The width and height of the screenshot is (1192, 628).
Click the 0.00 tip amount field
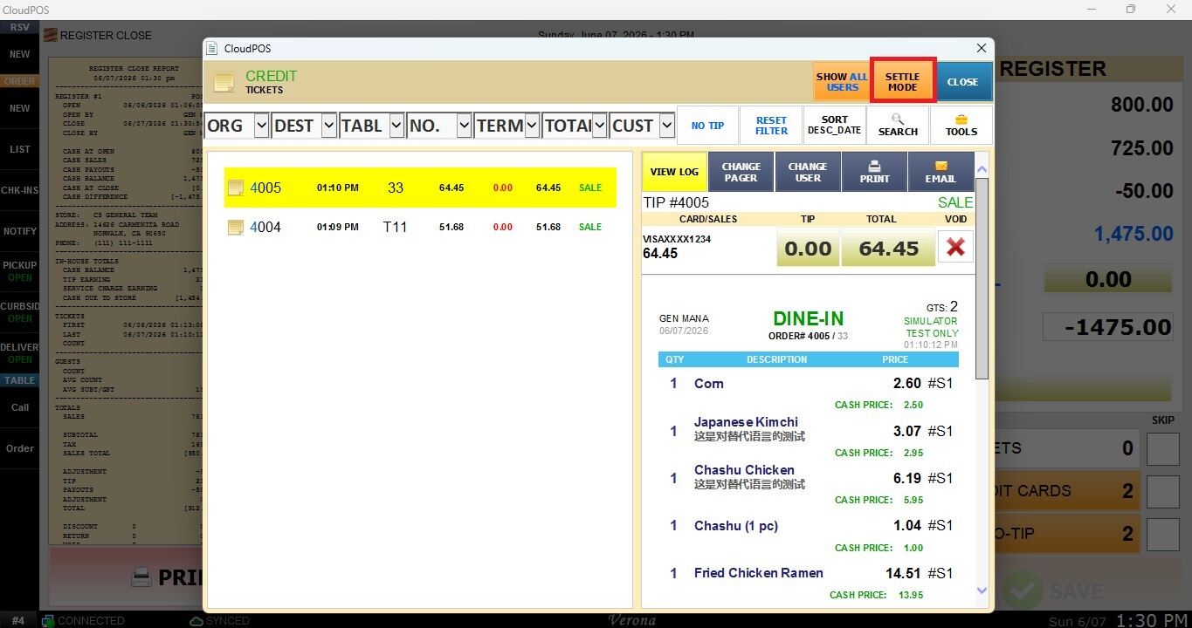pyautogui.click(x=808, y=249)
